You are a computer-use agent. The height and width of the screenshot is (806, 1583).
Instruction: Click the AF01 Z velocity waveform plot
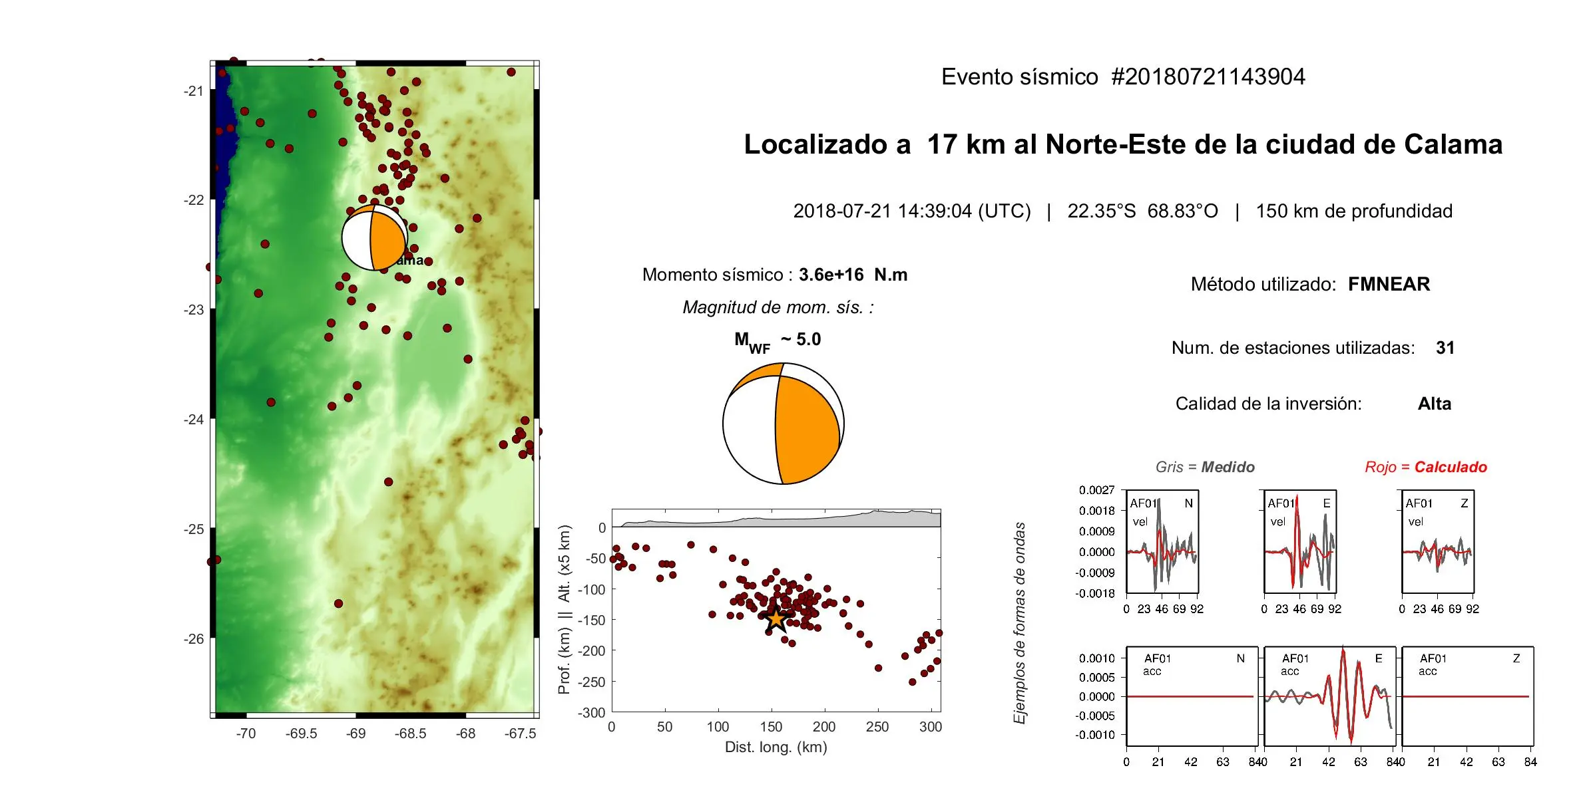tap(1438, 541)
